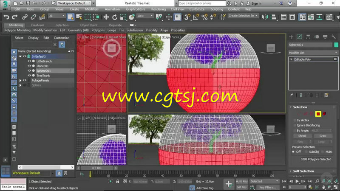Open the Selected key filter dropdown
Screen dimensions: 340x191
click(264, 181)
